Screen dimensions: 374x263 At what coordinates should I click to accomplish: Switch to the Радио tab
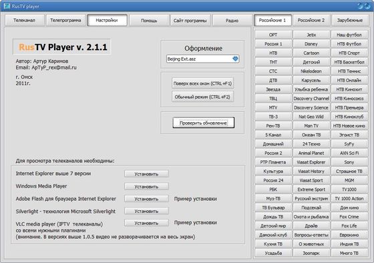pyautogui.click(x=232, y=20)
